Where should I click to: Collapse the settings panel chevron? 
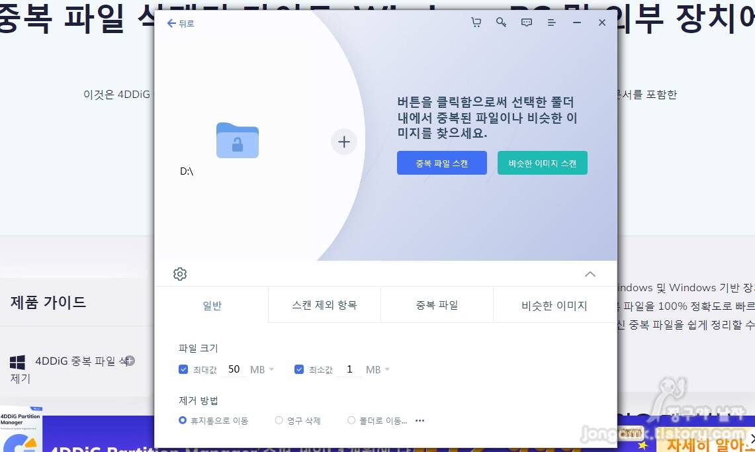click(x=590, y=274)
